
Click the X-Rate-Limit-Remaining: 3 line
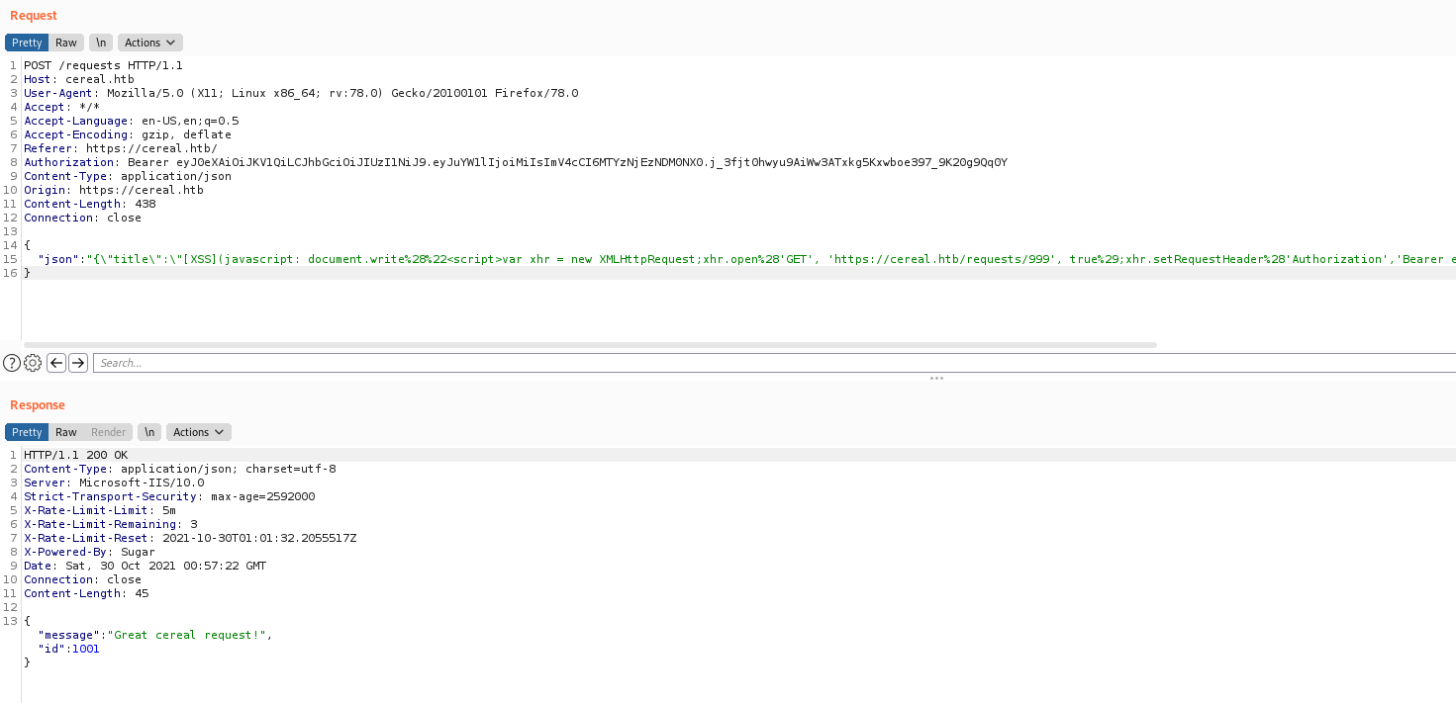click(x=111, y=524)
